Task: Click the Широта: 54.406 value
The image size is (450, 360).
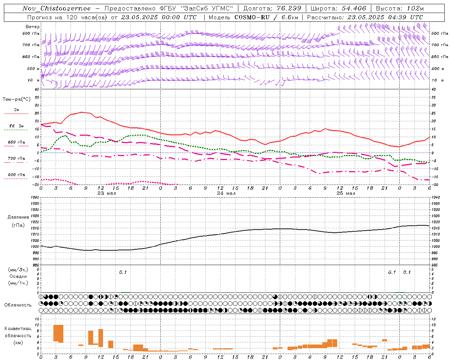Action: coord(338,8)
